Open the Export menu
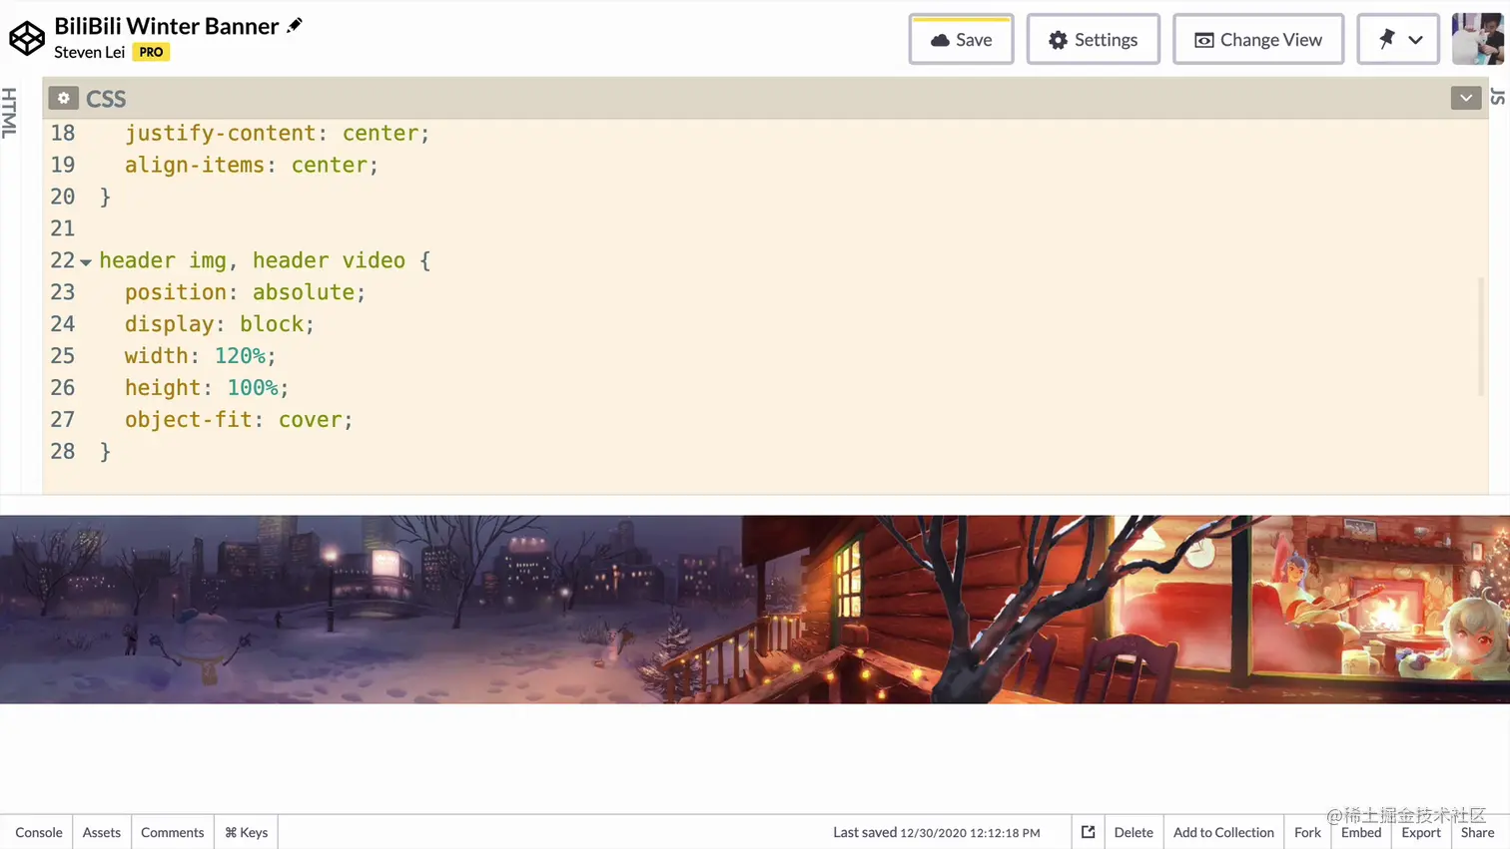 tap(1421, 832)
